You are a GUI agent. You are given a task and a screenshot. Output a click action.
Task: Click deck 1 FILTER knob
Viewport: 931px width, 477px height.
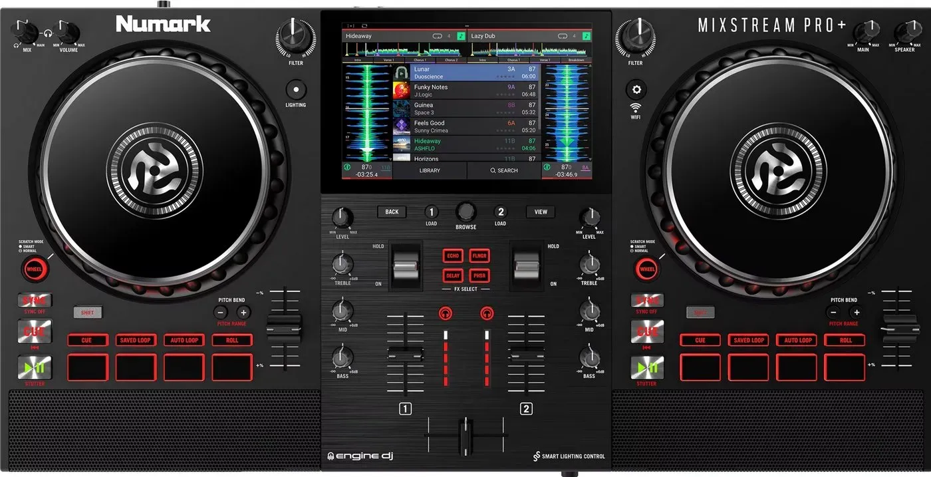(x=296, y=38)
